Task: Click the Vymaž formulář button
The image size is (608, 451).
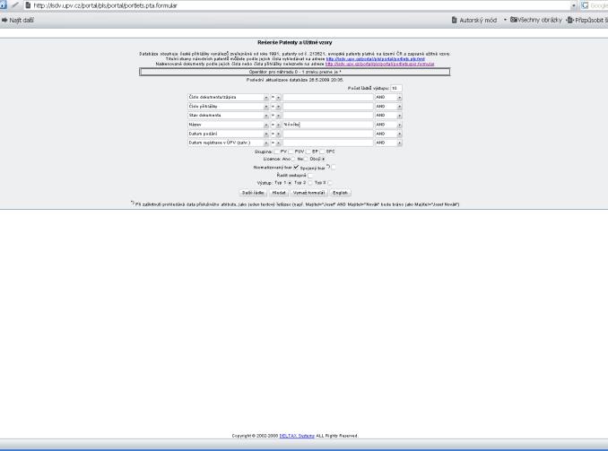Action: coord(308,193)
